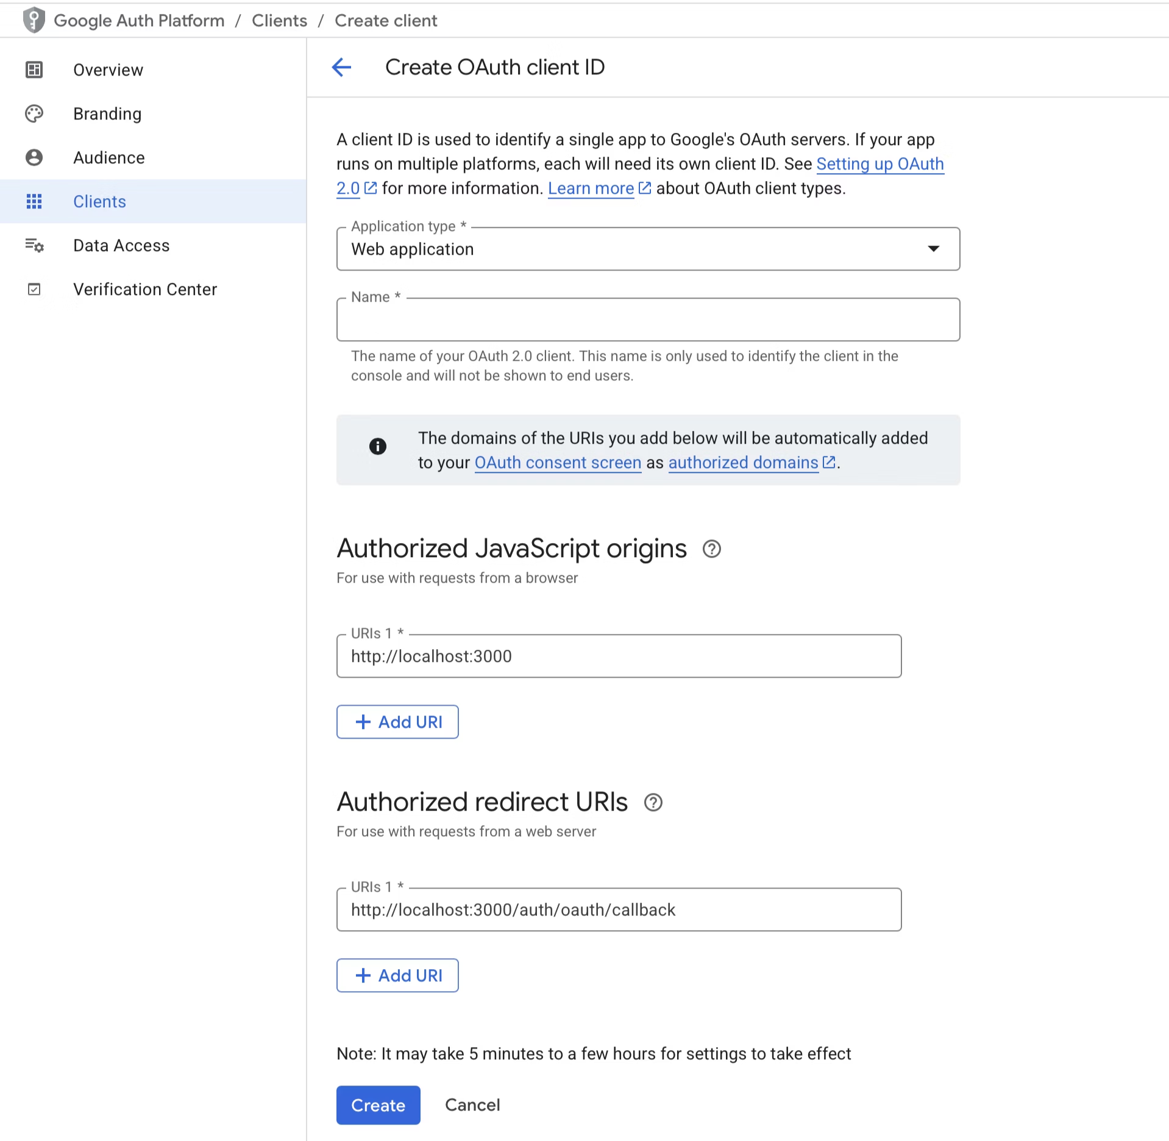
Task: Click inside the Name input field
Action: (647, 319)
